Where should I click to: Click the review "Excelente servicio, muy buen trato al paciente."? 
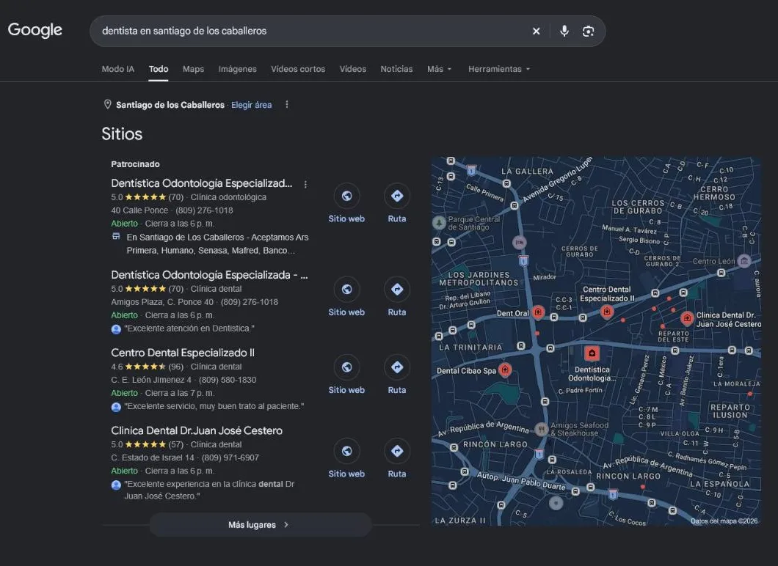point(214,406)
